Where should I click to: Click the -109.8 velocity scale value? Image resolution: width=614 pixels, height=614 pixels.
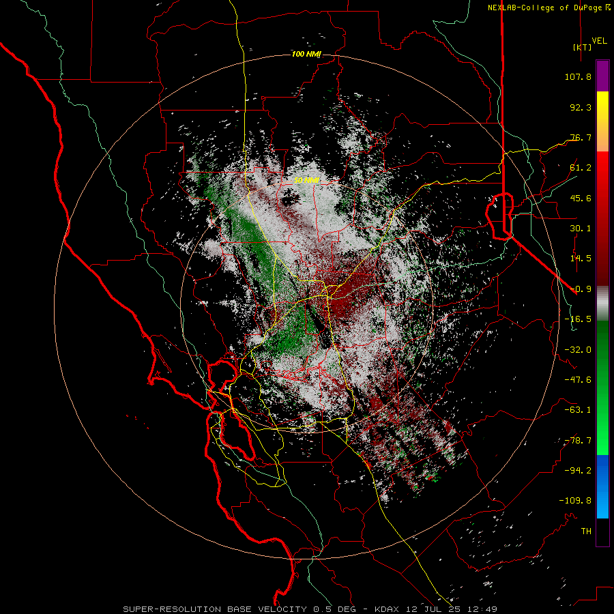575,501
